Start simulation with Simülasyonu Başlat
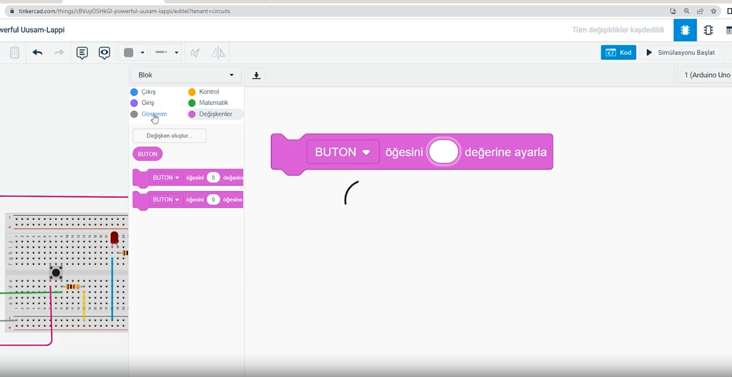Viewport: 732px width, 377px height. [x=680, y=53]
